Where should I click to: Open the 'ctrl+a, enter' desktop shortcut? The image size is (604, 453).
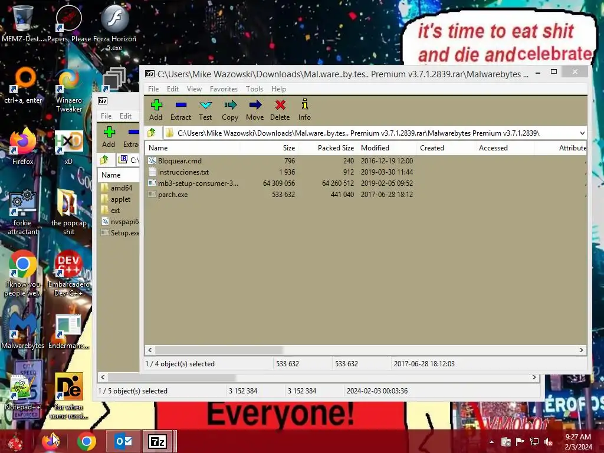pos(23,85)
